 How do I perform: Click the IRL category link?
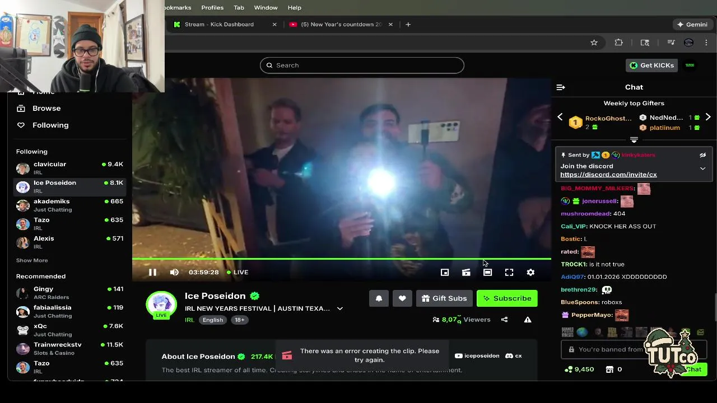[189, 320]
